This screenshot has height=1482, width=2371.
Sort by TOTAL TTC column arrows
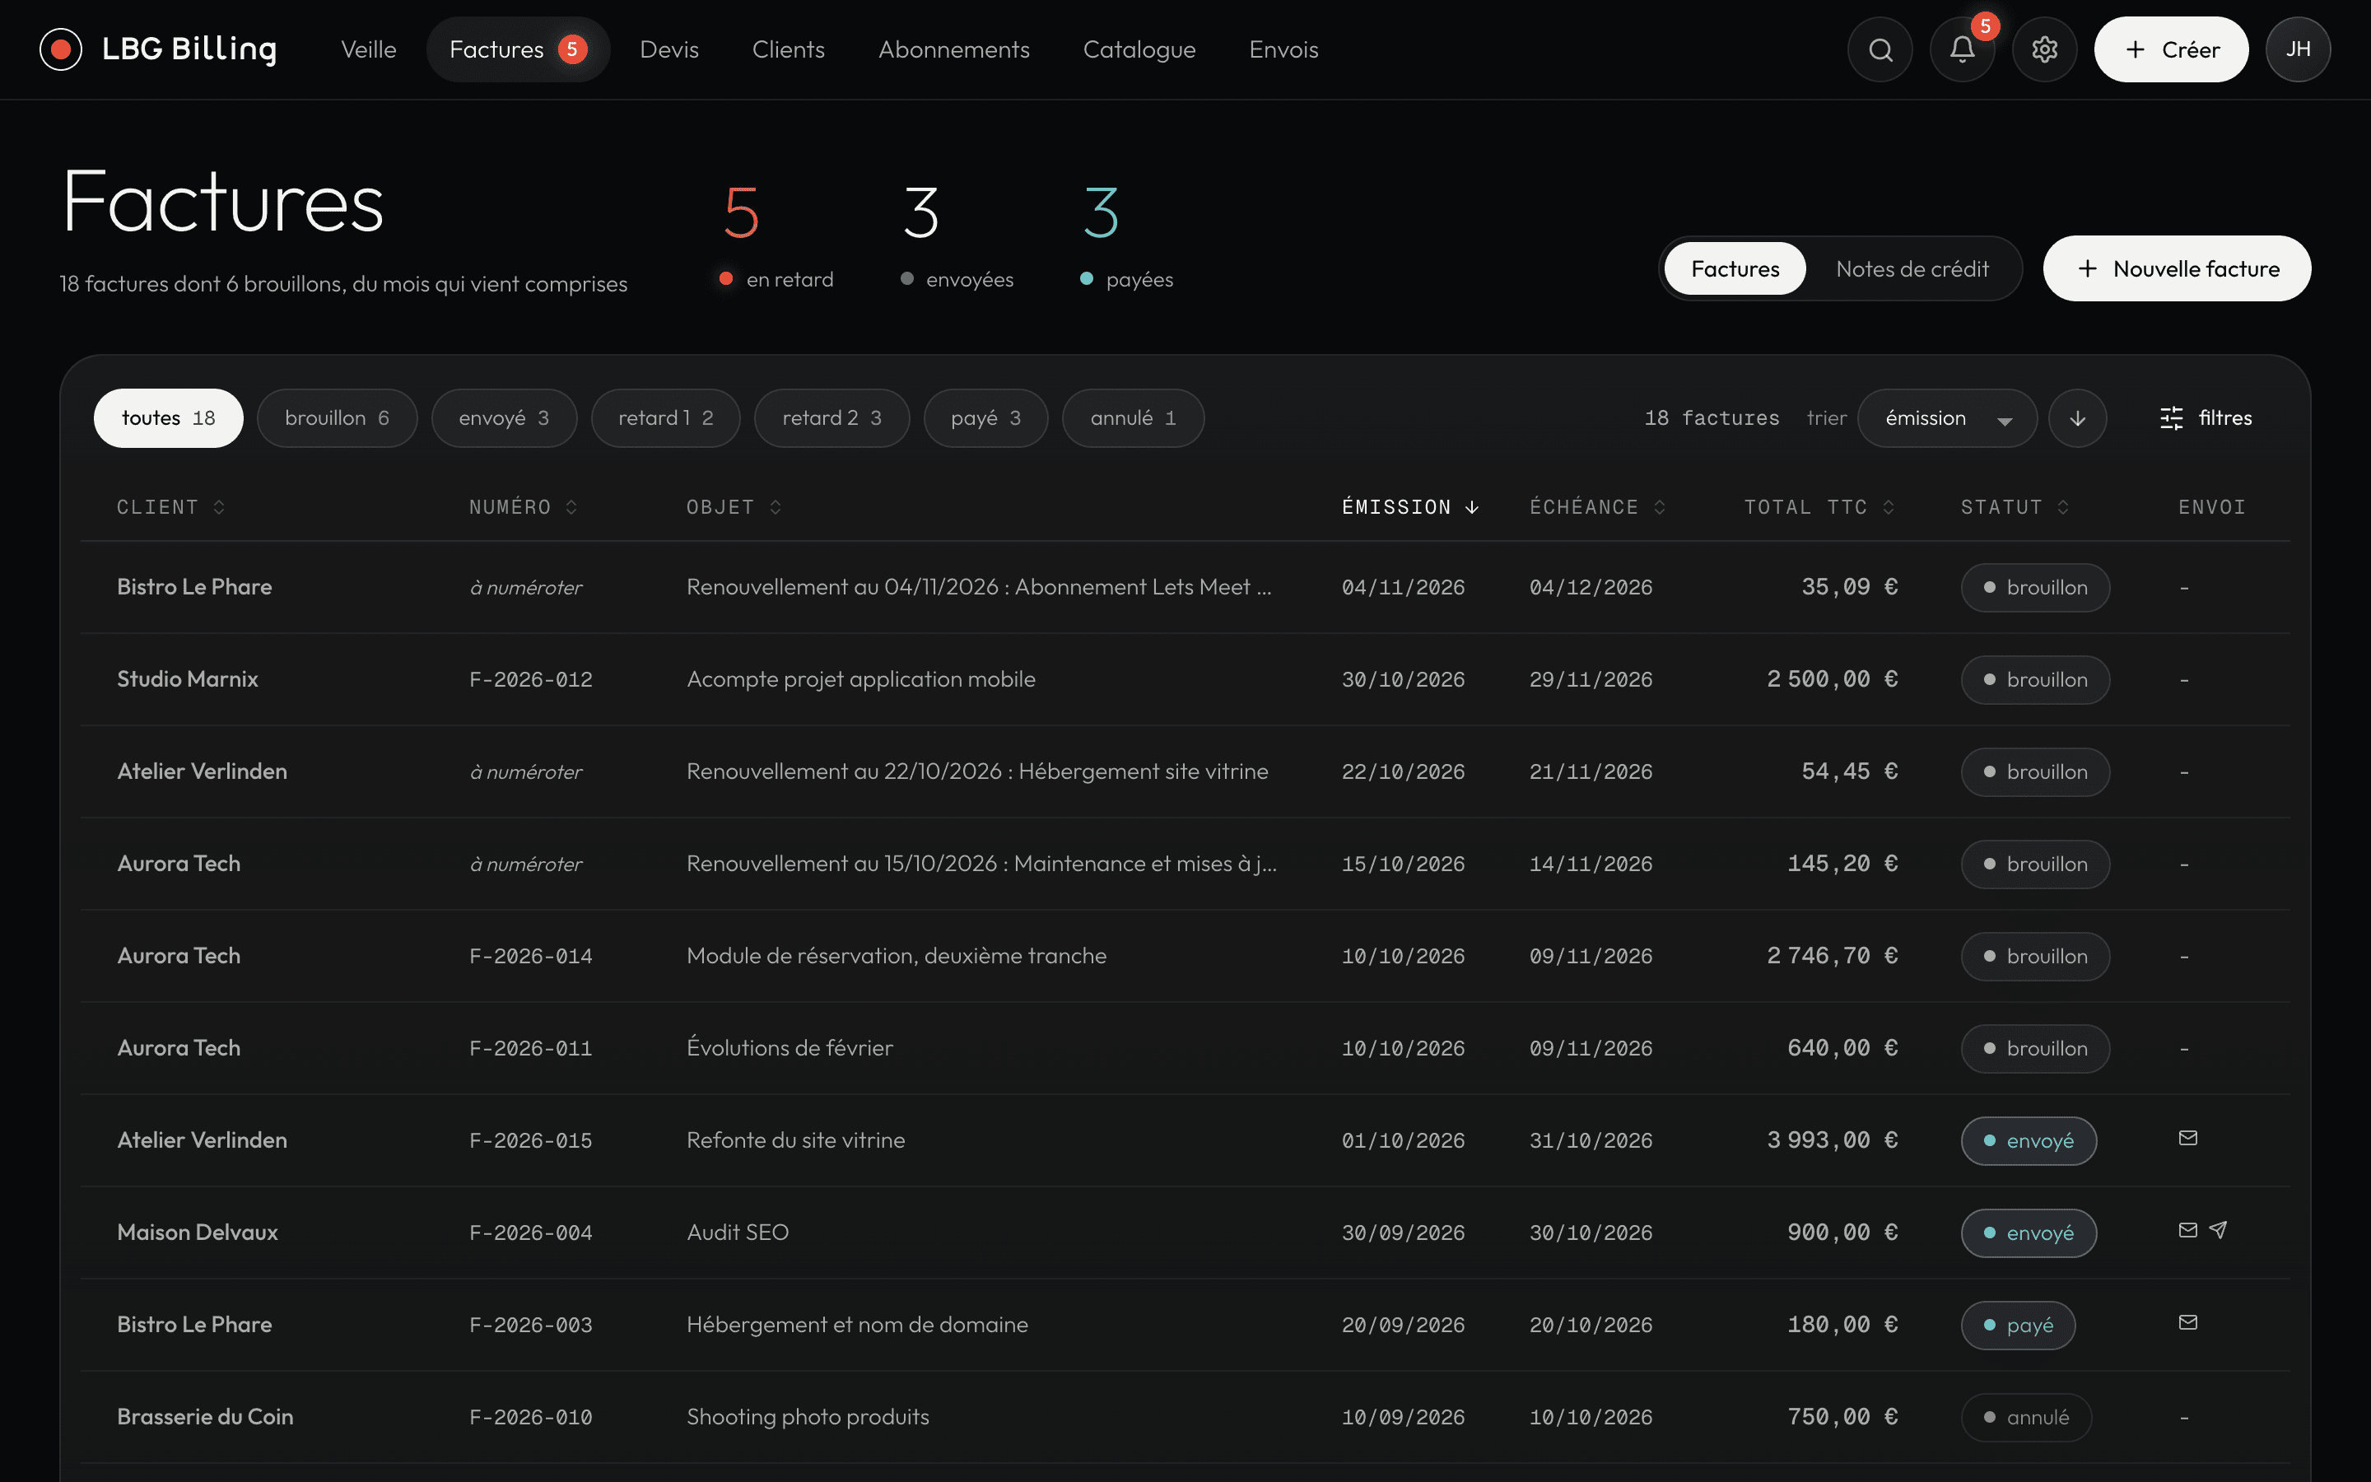coord(1888,506)
